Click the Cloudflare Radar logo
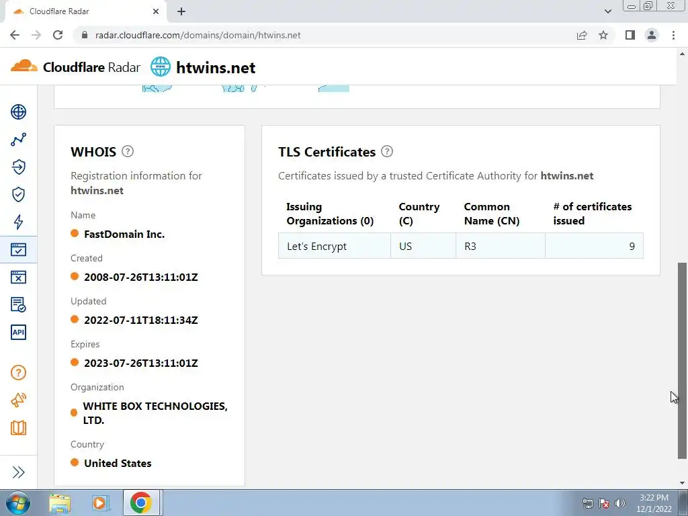Viewport: 688px width, 516px height. pyautogui.click(x=75, y=67)
